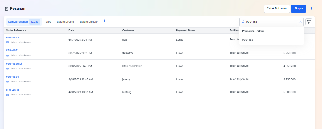The width and height of the screenshot is (322, 129).
Task: Click the search field containing #39-468
Action: 271,22
